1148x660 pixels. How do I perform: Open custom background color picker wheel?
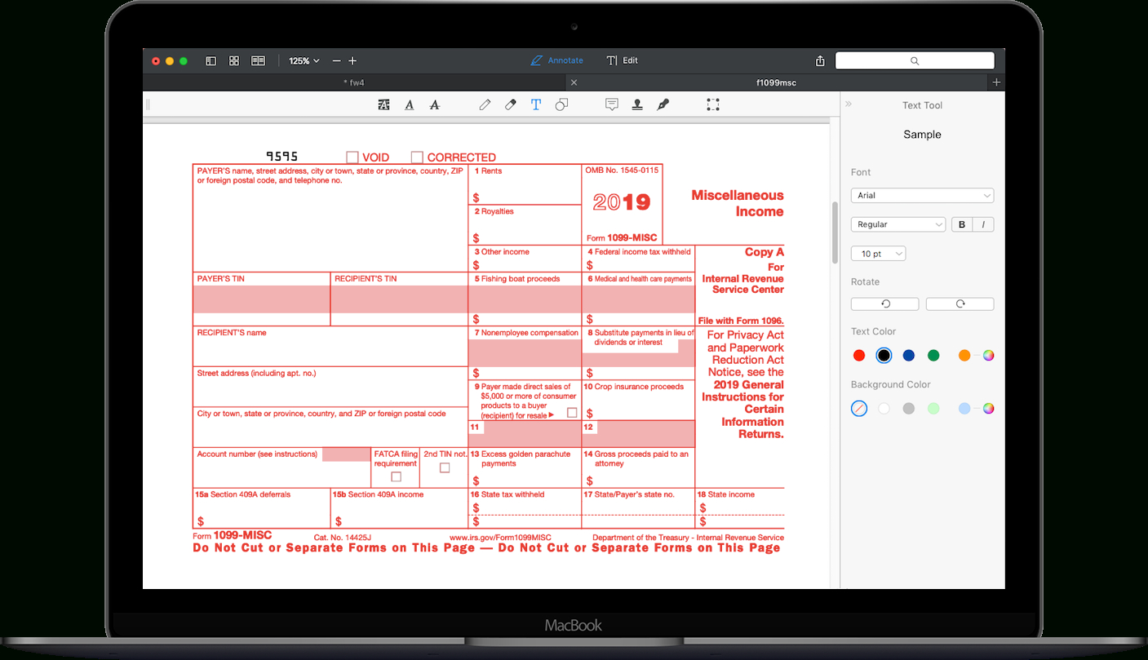988,409
